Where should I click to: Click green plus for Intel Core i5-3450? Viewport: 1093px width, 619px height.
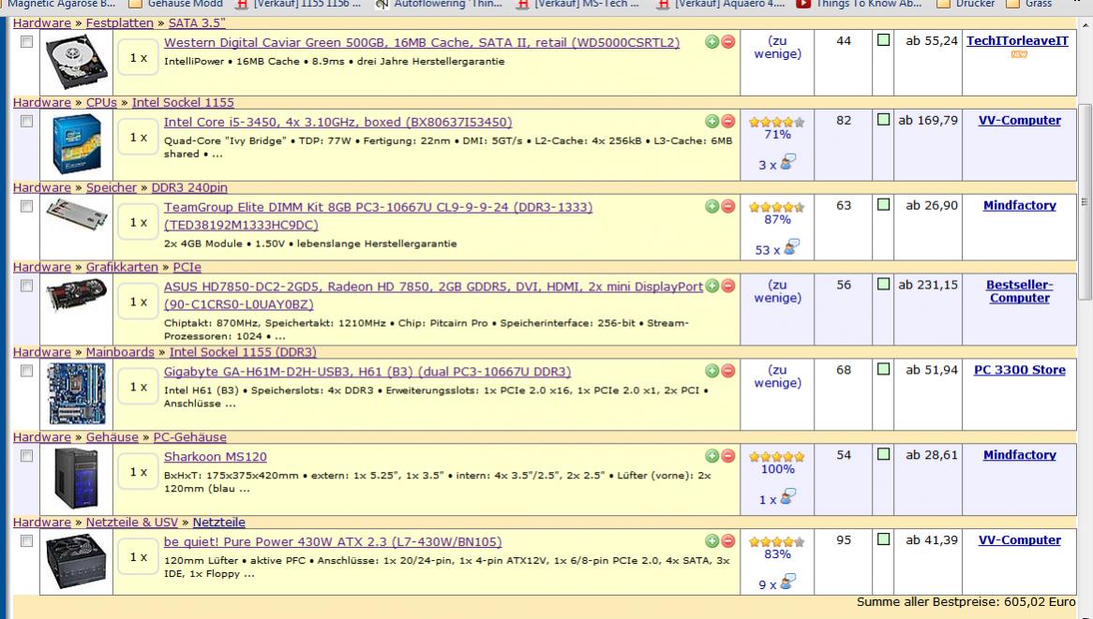pyautogui.click(x=711, y=121)
